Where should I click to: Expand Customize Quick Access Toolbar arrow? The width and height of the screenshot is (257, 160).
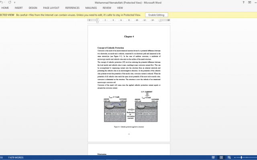tap(14, 2)
